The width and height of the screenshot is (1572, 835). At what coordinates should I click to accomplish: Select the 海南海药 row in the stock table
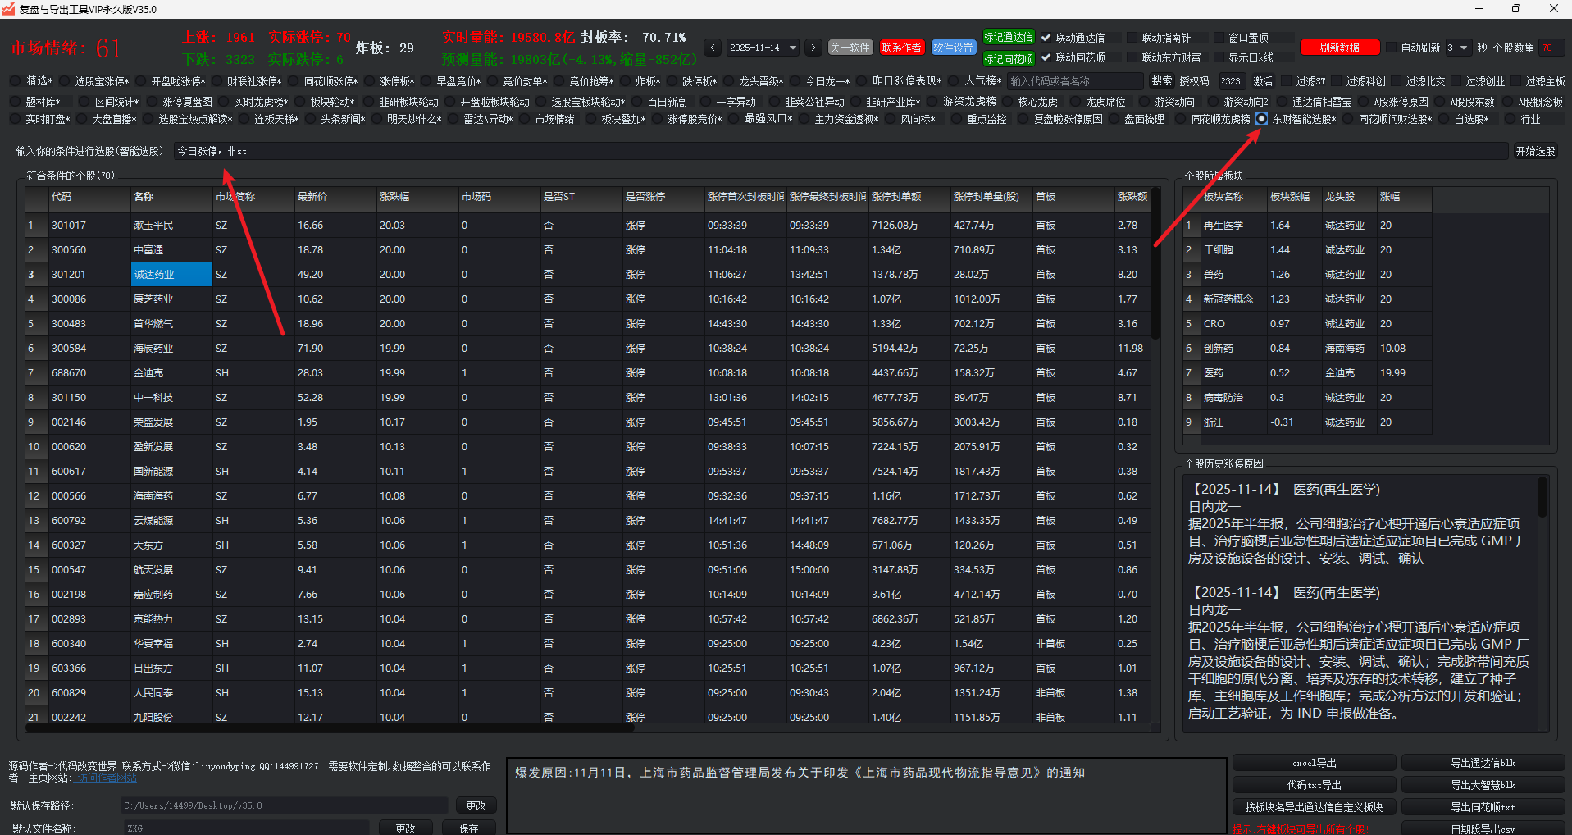pyautogui.click(x=587, y=495)
